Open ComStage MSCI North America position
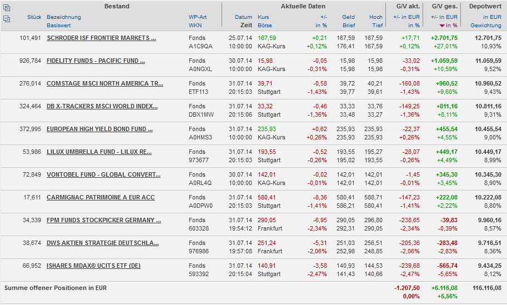 click(105, 83)
